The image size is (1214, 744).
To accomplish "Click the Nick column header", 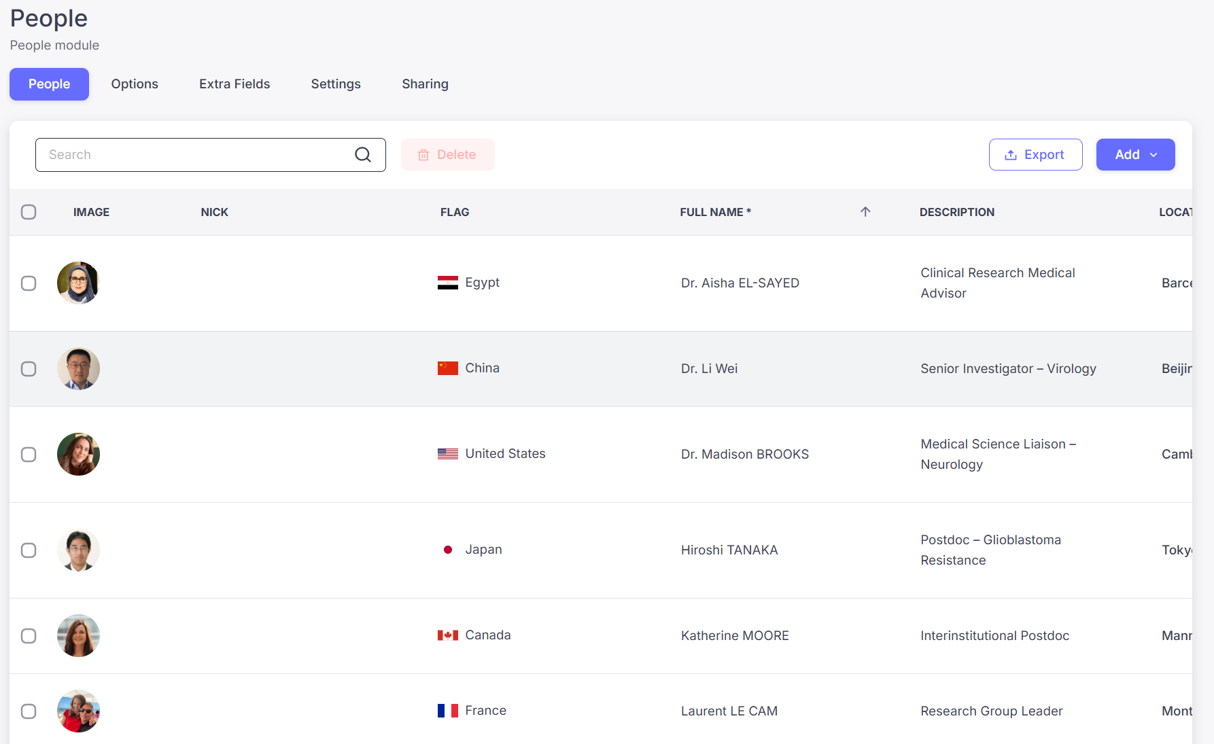I will click(214, 212).
